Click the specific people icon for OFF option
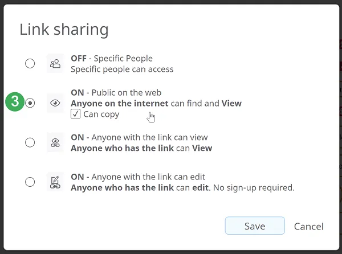The height and width of the screenshot is (254, 342). tap(55, 64)
